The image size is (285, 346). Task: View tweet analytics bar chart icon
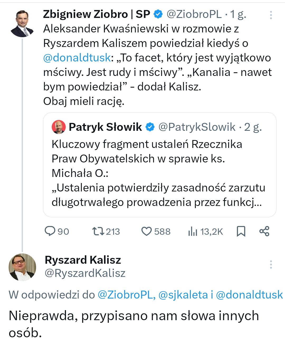pyautogui.click(x=193, y=231)
